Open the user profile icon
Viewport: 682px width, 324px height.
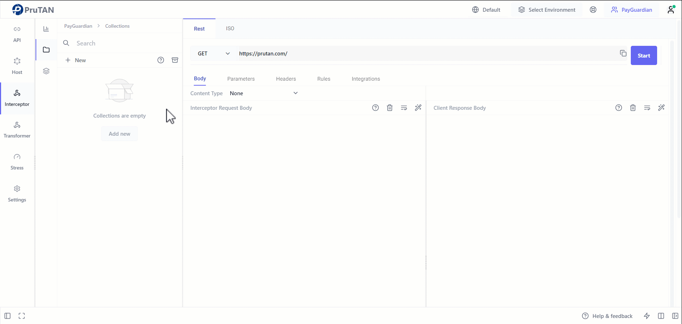(671, 10)
